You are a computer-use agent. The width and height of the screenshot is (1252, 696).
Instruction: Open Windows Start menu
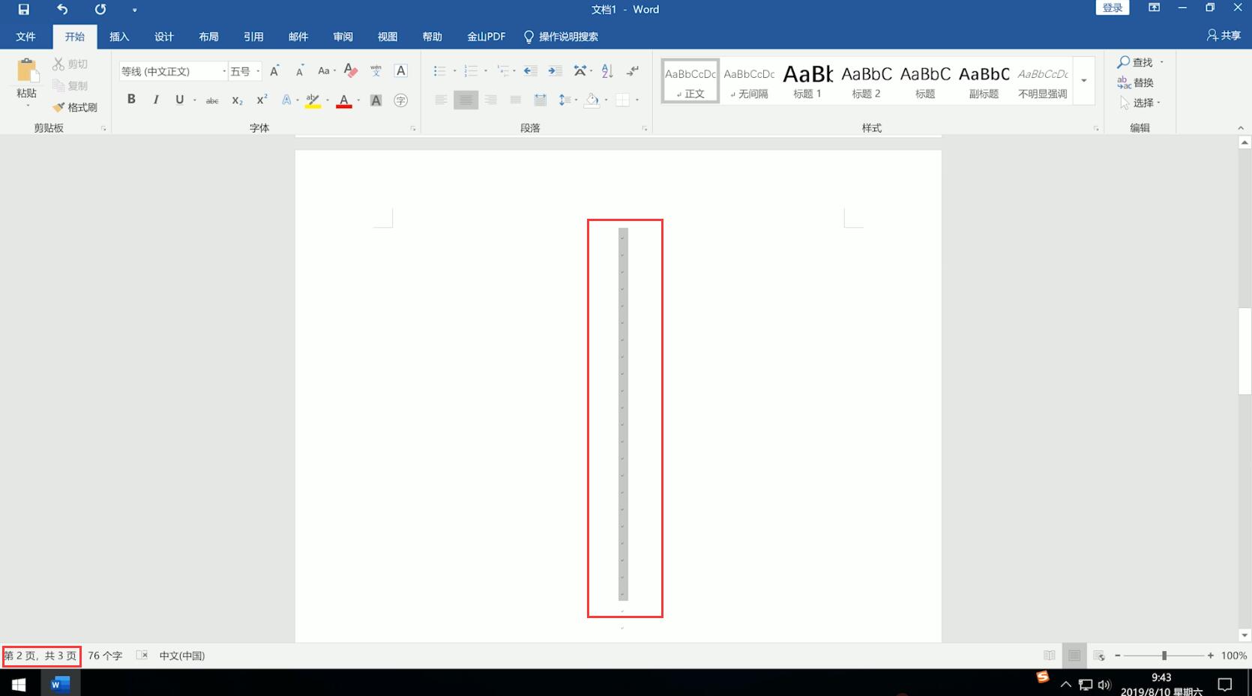[19, 683]
